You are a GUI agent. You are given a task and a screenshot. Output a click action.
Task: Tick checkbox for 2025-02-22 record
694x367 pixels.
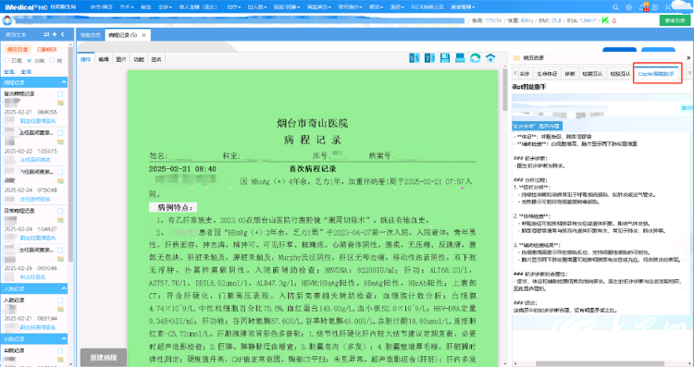(x=60, y=133)
